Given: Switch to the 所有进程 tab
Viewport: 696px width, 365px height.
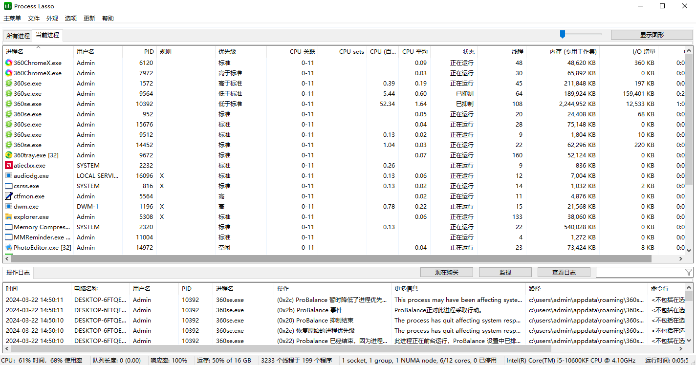Looking at the screenshot, I should coord(18,36).
